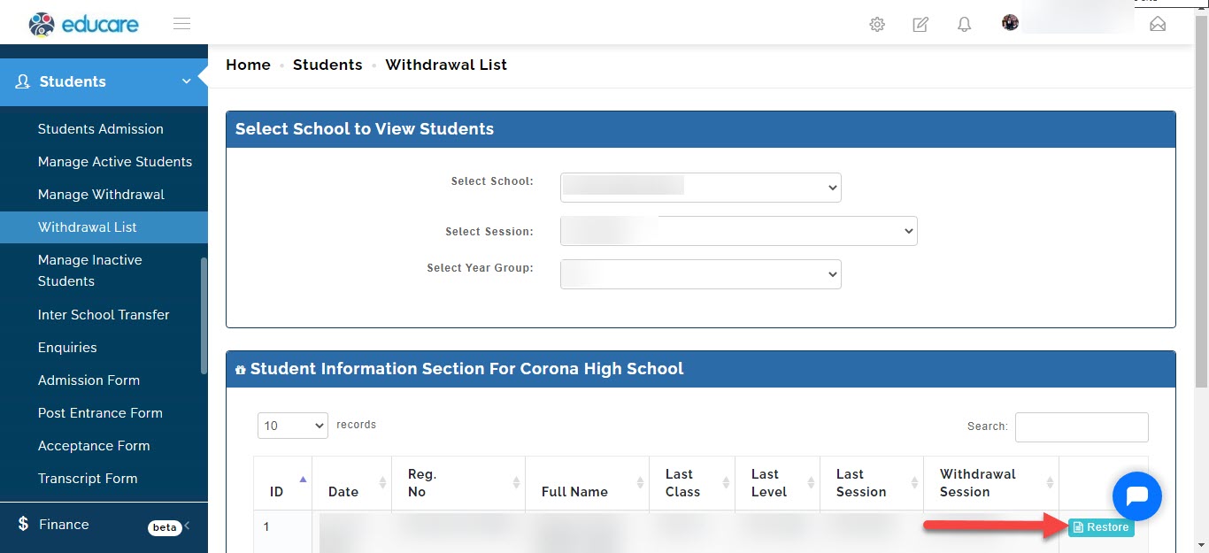Click the educare logo
This screenshot has width=1209, height=553.
point(83,24)
